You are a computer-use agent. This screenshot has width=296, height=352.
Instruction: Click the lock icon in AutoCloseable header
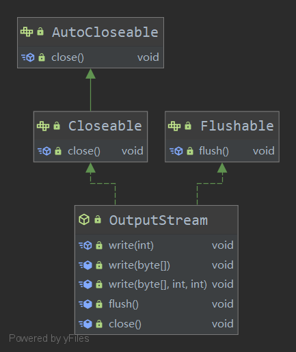click(x=40, y=31)
